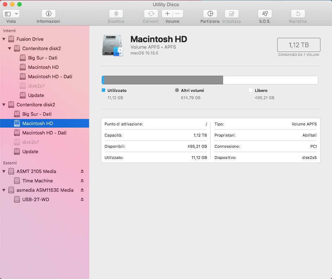Collapse the asmedia ASM1153E Media disclosure triangle
This screenshot has width=332, height=279.
click(x=4, y=190)
